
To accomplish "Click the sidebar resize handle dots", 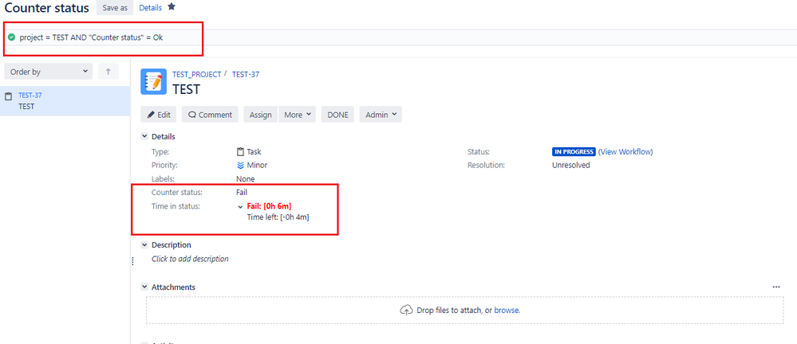I will click(132, 261).
